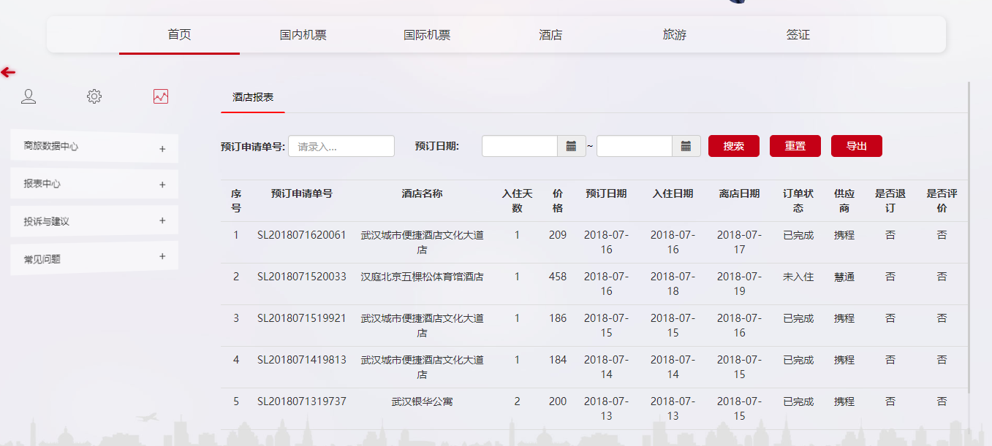Click the 入住日期 column header

coord(673,193)
